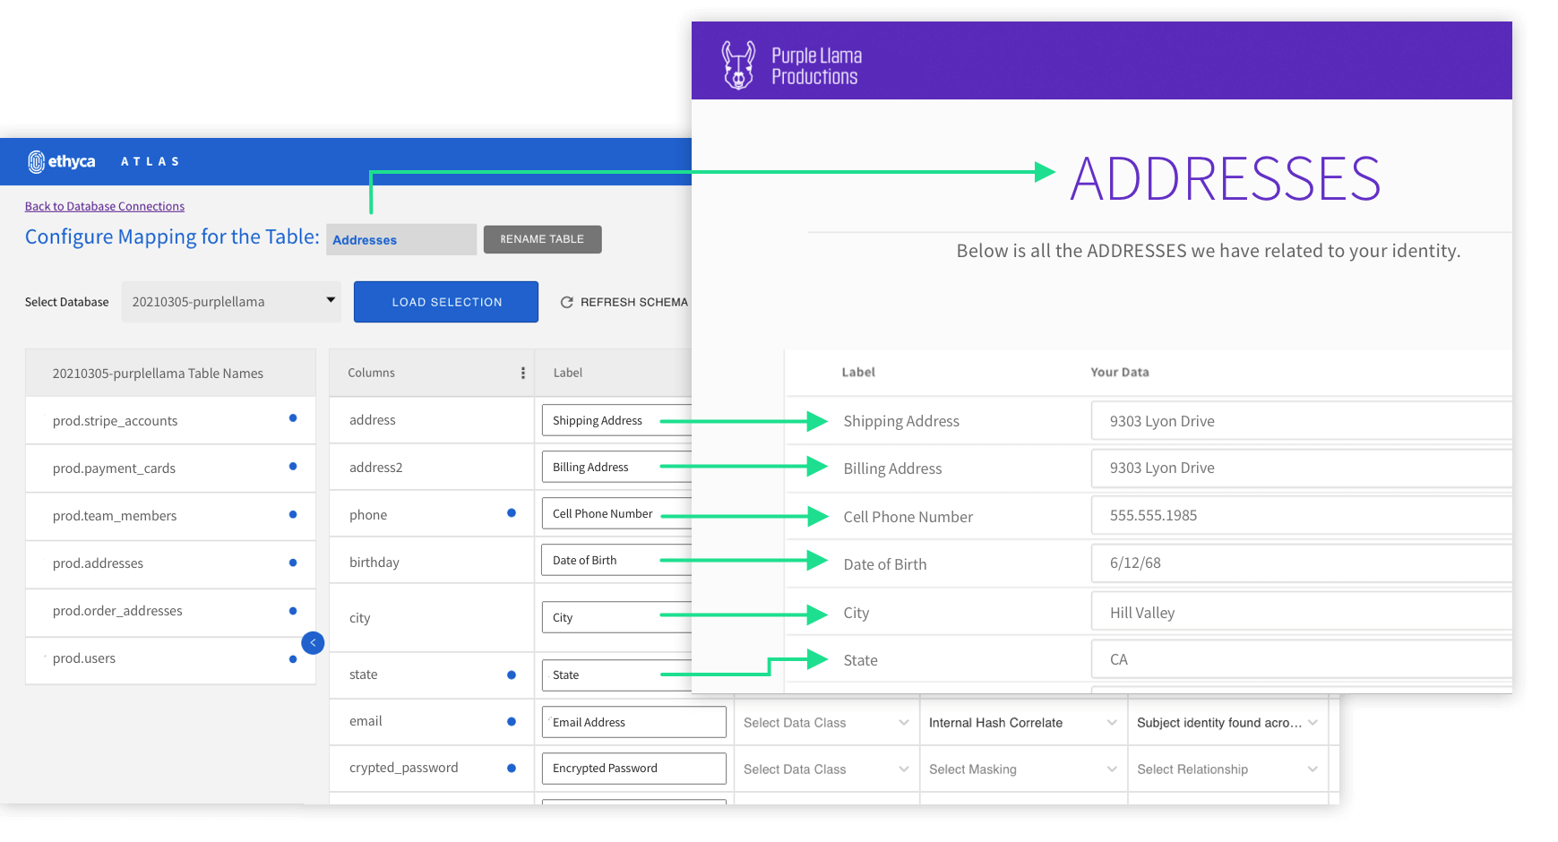Click the 6/12/68 date of birth field
Image resolution: width=1558 pixels, height=842 pixels.
pyautogui.click(x=1302, y=563)
